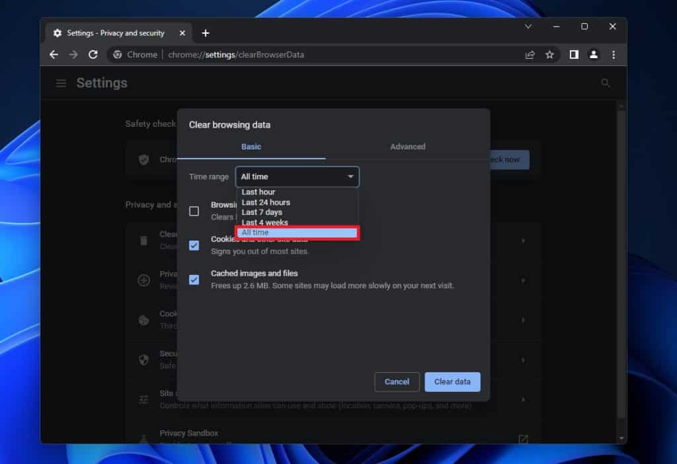The height and width of the screenshot is (464, 677).
Task: Enable the Browsing history checkbox
Action: 194,210
